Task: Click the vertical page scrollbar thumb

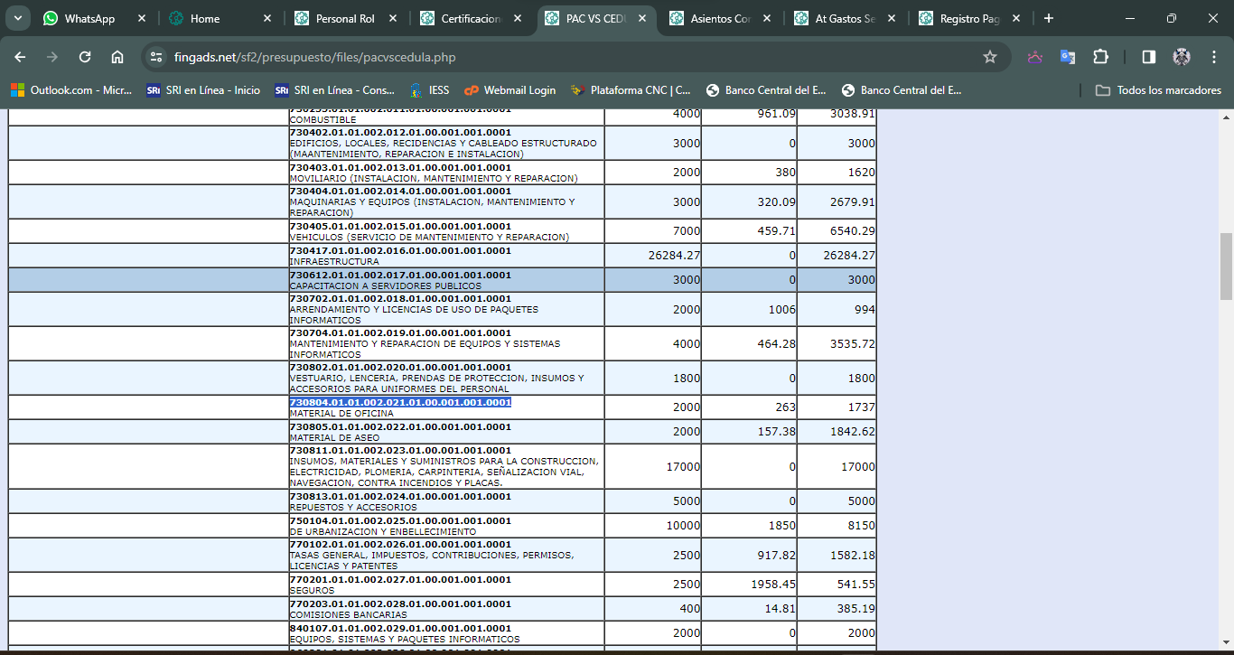Action: (1226, 266)
